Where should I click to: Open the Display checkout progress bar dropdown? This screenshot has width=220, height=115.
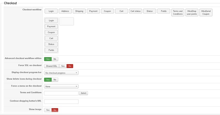click(x=61, y=73)
